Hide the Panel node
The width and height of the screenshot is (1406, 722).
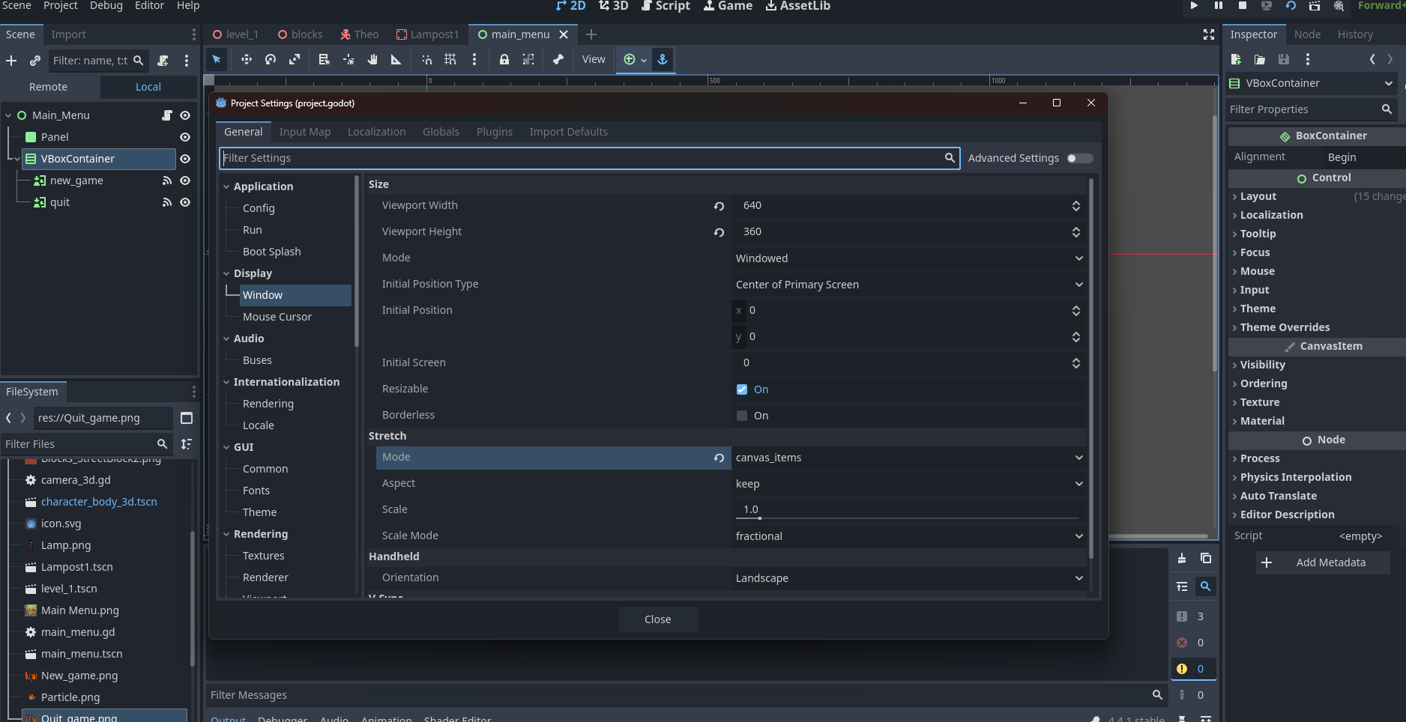185,137
